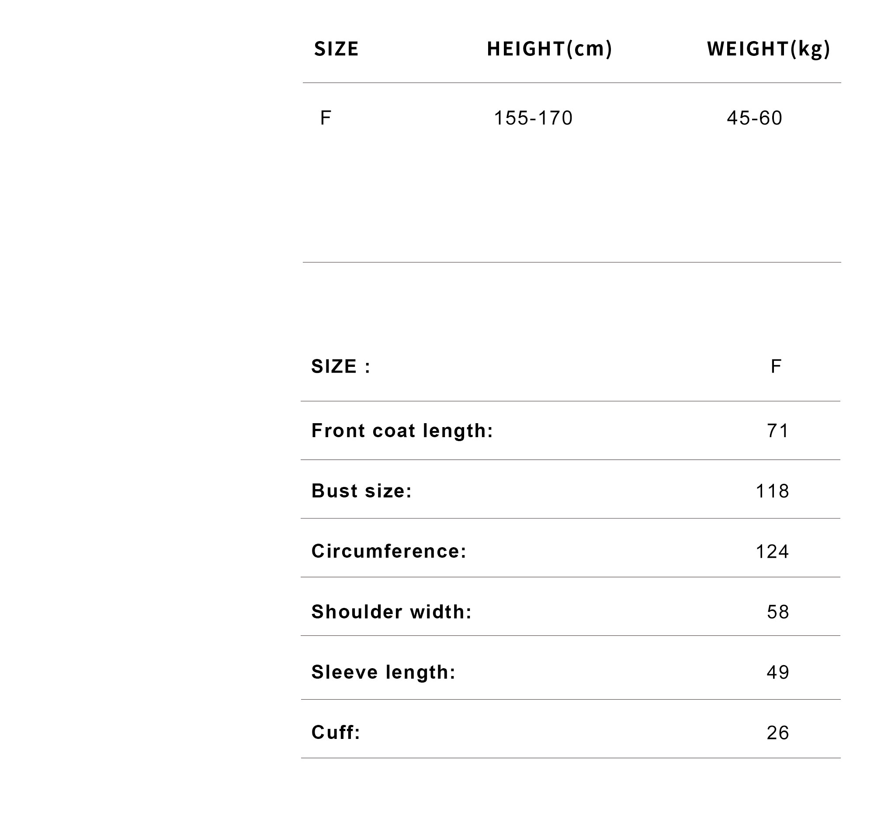Select the F value beside 'SIZE :'
The image size is (874, 835).
tap(776, 366)
